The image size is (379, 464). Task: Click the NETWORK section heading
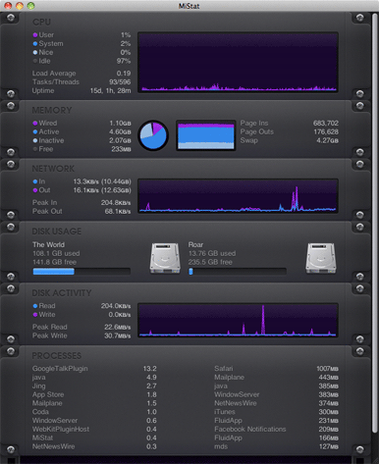53,169
